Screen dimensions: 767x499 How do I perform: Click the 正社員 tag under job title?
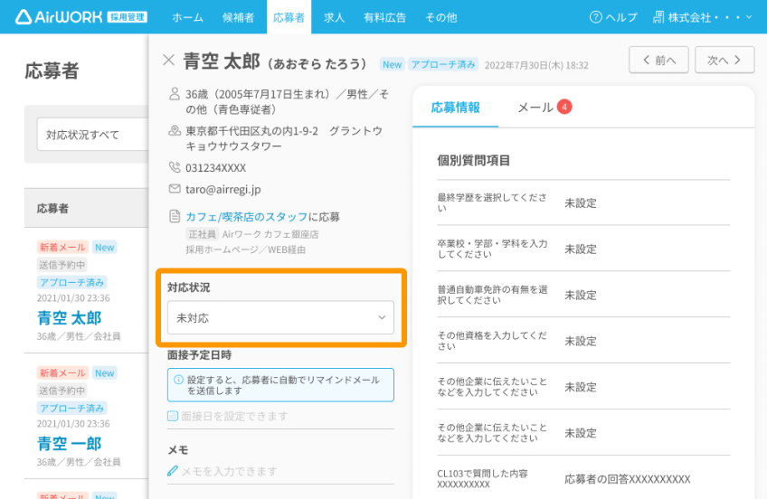202,234
